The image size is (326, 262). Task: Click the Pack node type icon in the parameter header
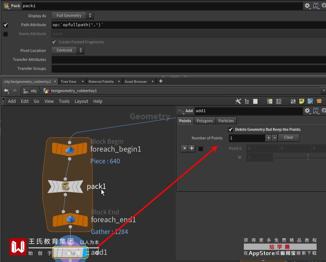[x=7, y=6]
